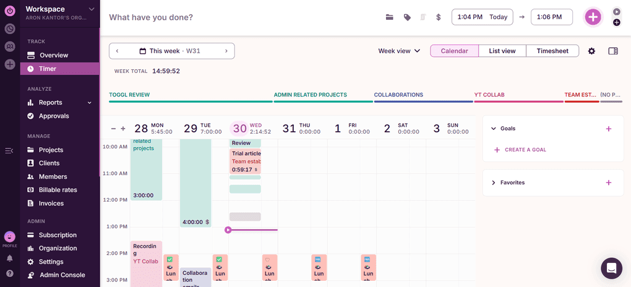Switch to timer mode using small play icon
Viewport: 631px width, 287px height.
[616, 12]
